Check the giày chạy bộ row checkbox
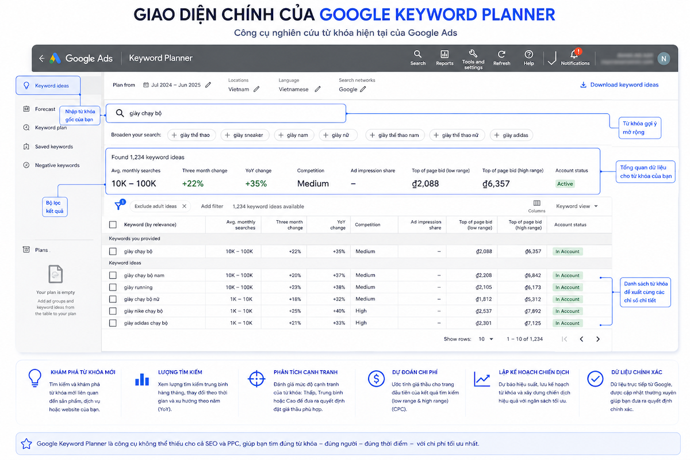Viewport: 690px width, 460px height. point(113,251)
